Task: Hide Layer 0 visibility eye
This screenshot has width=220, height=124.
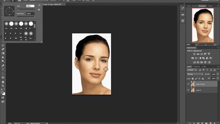Action: [x=188, y=90]
